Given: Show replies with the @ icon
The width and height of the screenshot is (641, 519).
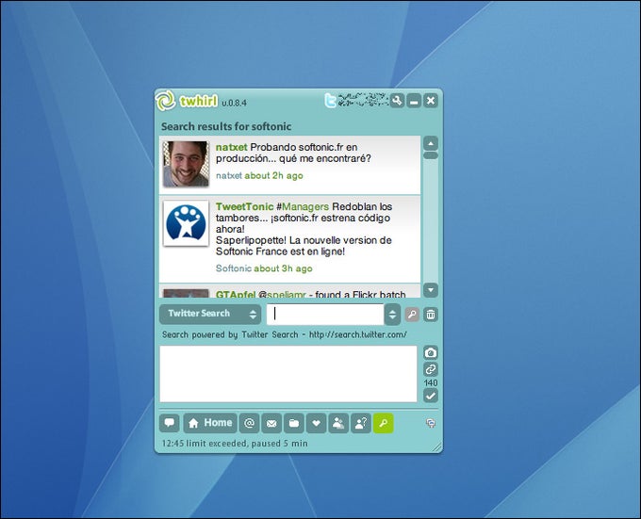Looking at the screenshot, I should click(250, 423).
